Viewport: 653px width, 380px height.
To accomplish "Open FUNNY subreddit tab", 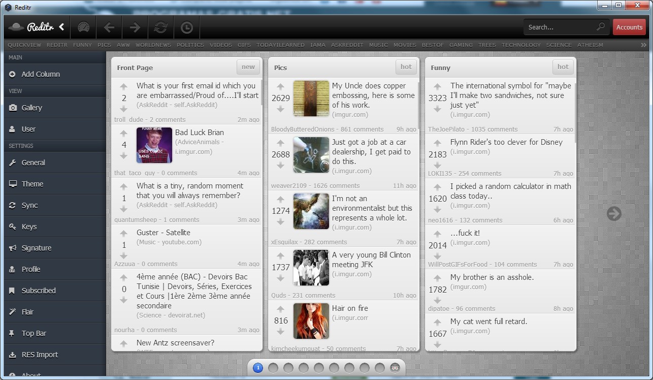I will click(83, 45).
